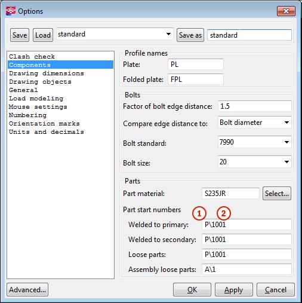Click the Folded plate name field
Image resolution: width=302 pixels, height=303 pixels.
click(x=196, y=79)
